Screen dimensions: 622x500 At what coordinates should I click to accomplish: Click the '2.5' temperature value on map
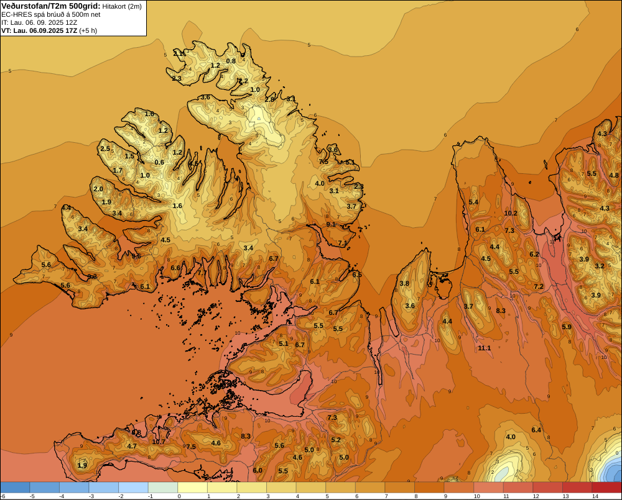click(x=105, y=148)
